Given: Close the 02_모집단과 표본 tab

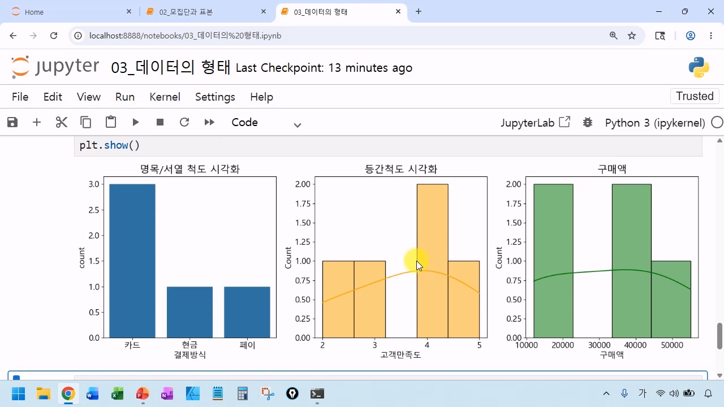Looking at the screenshot, I should 264,12.
